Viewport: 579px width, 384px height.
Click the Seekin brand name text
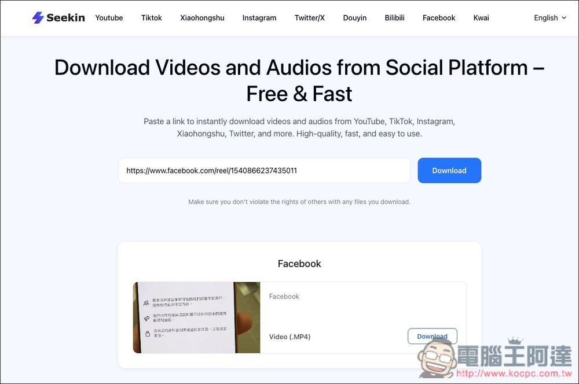[66, 18]
